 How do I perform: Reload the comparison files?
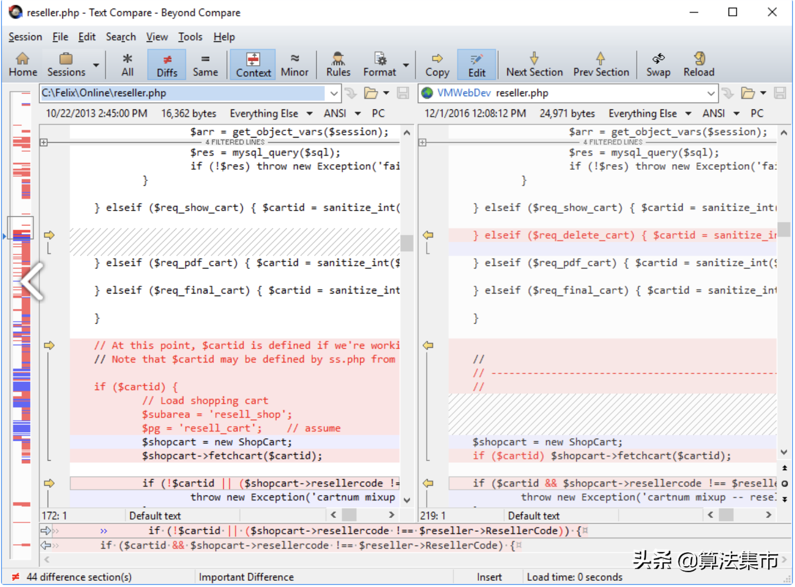click(x=698, y=64)
